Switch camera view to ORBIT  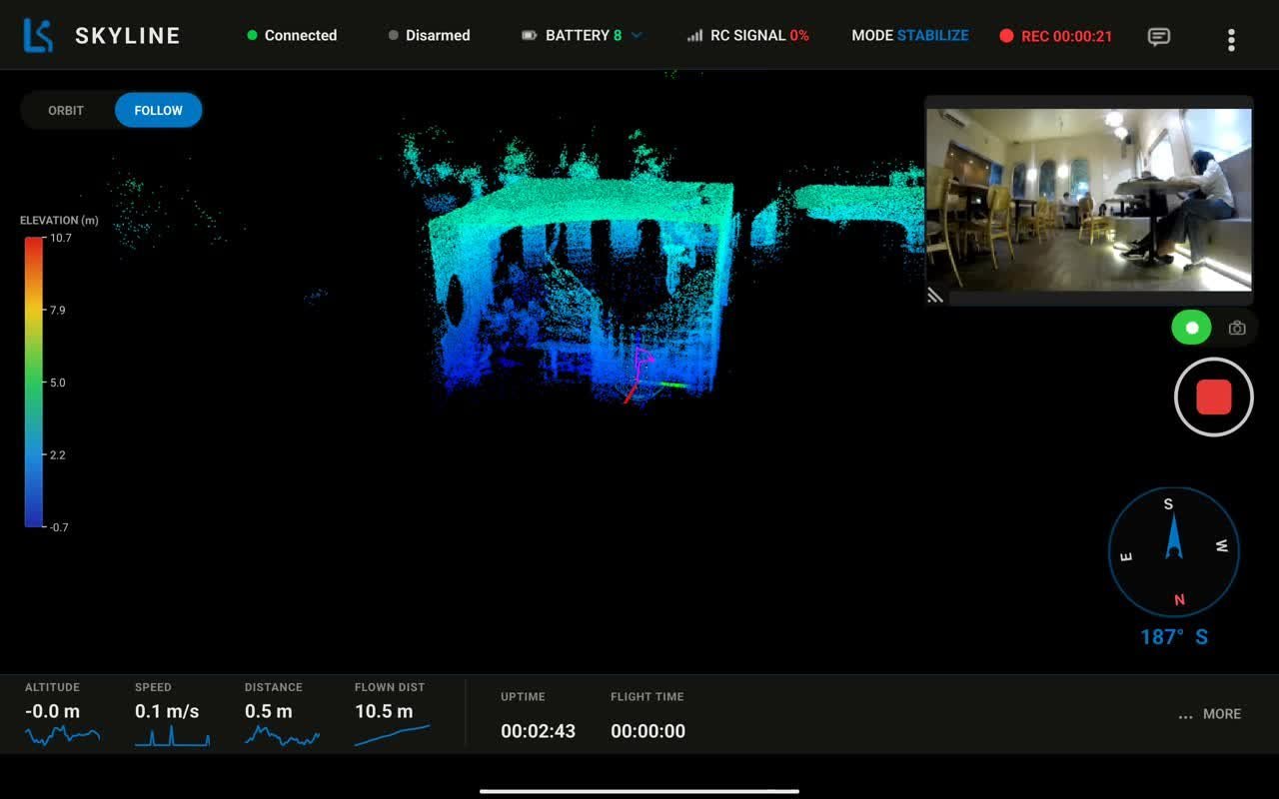[66, 110]
